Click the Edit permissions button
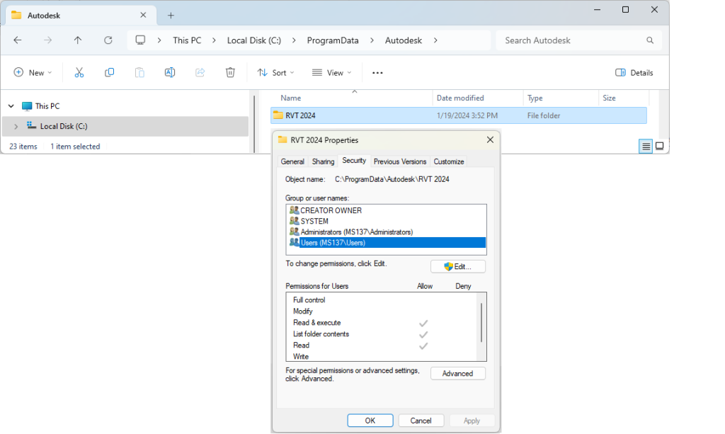The height and width of the screenshot is (434, 725). [458, 266]
